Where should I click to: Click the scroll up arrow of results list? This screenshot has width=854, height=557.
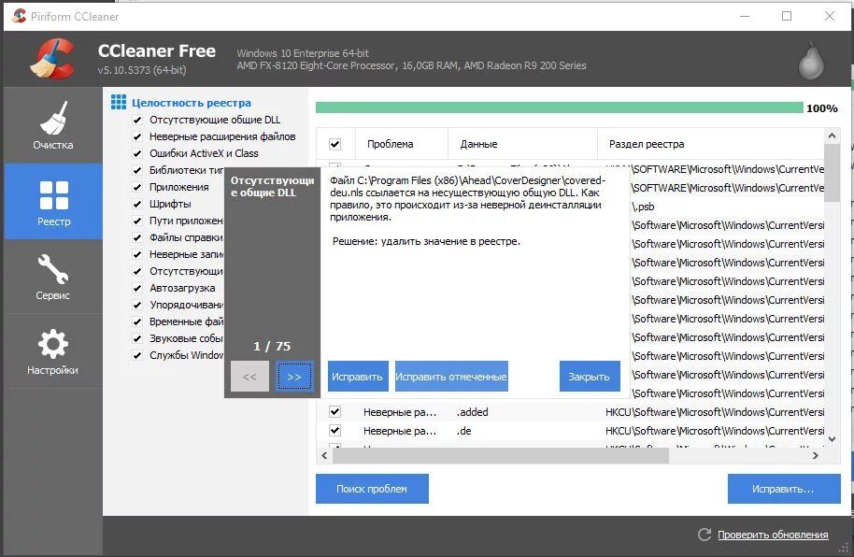(x=832, y=136)
